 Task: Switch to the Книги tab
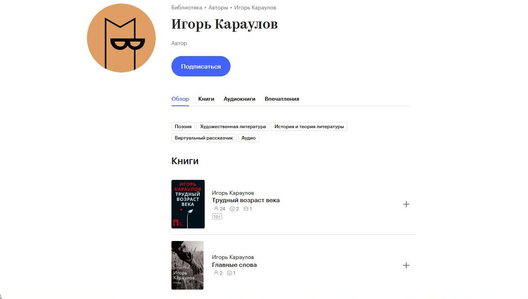pos(206,99)
